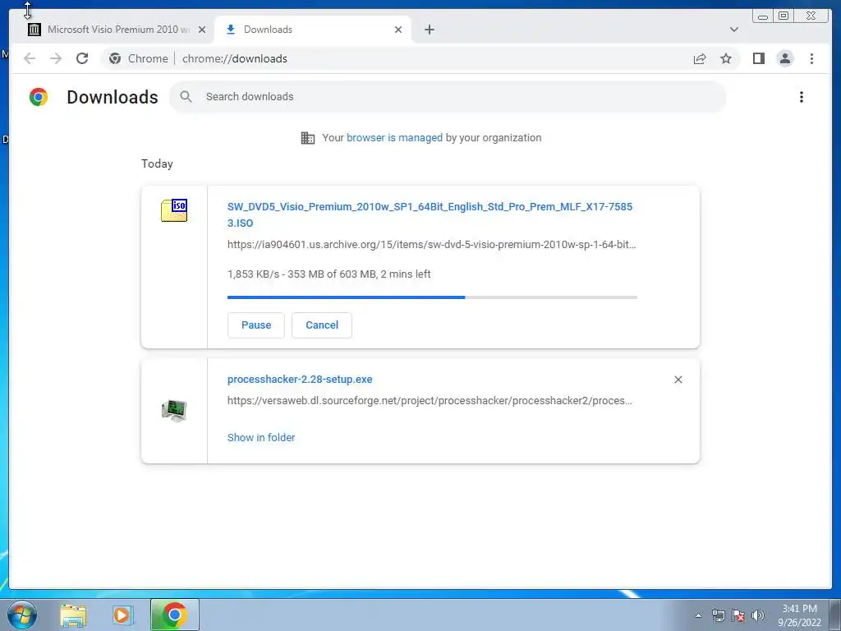
Task: Click the processhacker setup file icon
Action: point(174,411)
